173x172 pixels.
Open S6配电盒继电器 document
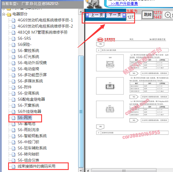(x=31, y=99)
